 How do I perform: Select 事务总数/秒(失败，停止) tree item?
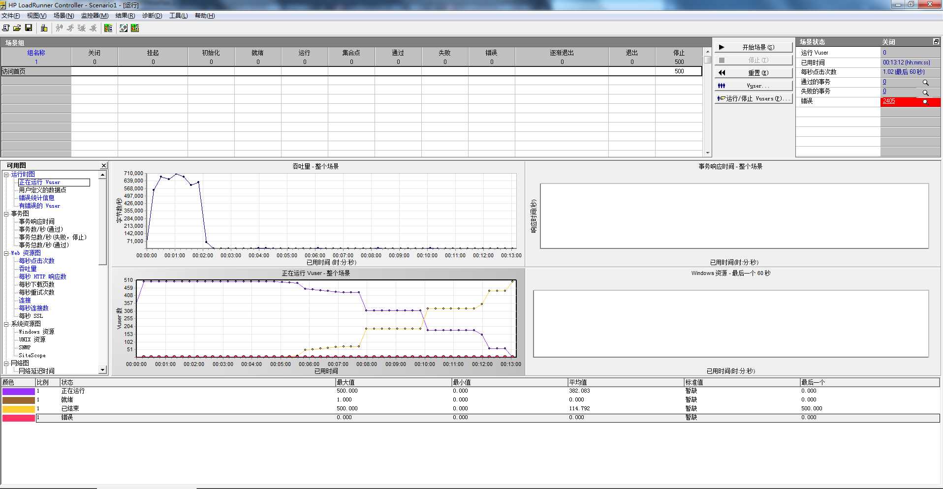pyautogui.click(x=53, y=238)
